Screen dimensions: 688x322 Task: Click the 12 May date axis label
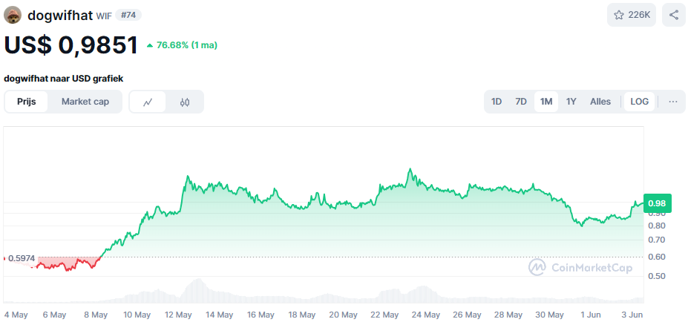coord(177,315)
